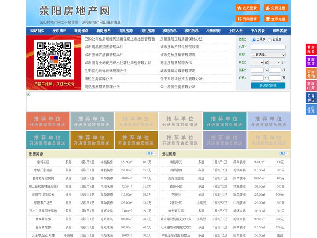Click the QR code image

point(54,59)
